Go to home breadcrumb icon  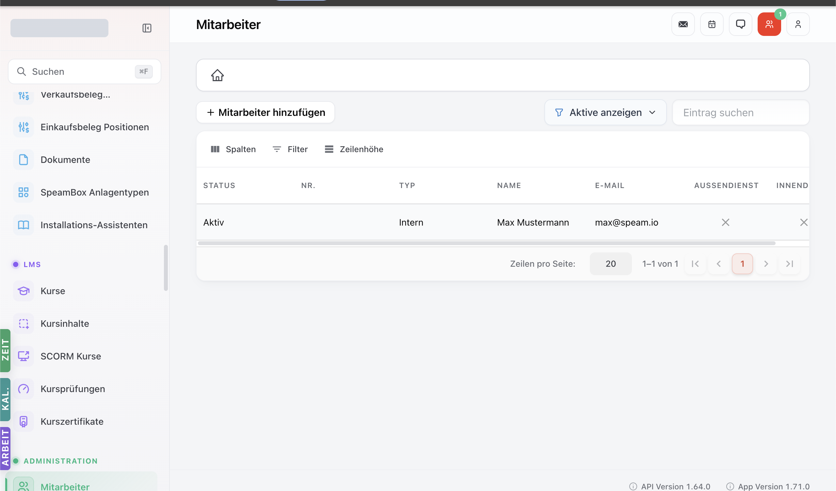coord(217,75)
